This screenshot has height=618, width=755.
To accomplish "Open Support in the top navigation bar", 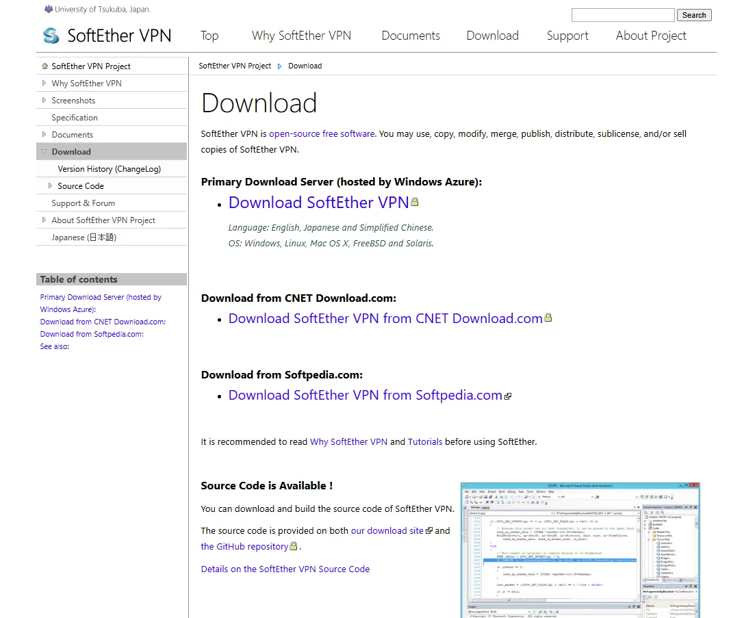I will 567,36.
